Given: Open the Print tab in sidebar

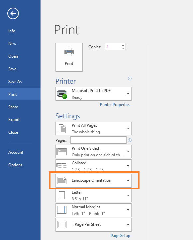Looking at the screenshot, I should 20,94.
